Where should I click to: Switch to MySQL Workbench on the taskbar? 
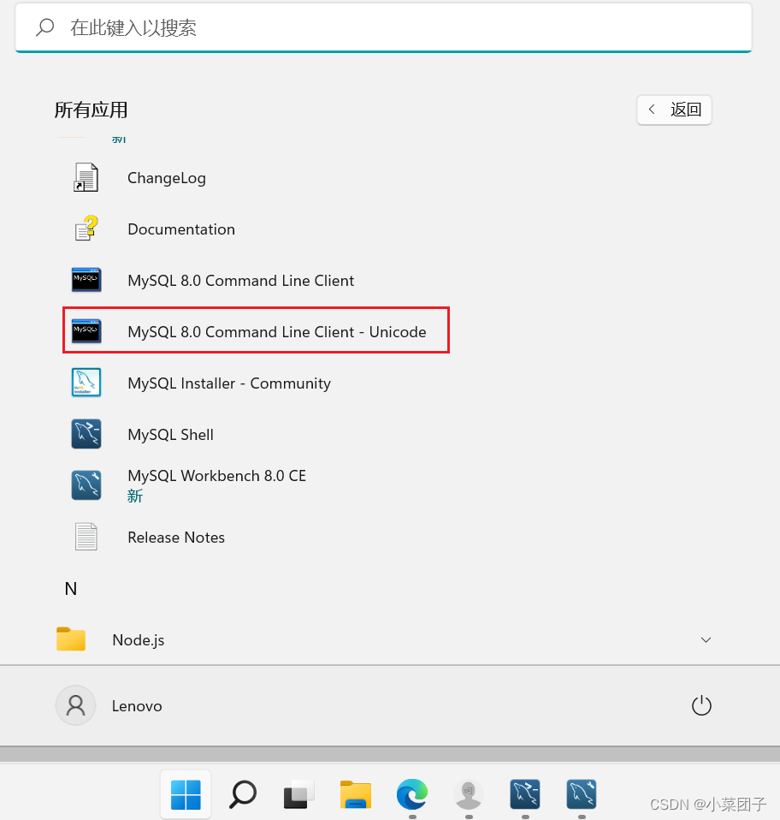pyautogui.click(x=582, y=794)
